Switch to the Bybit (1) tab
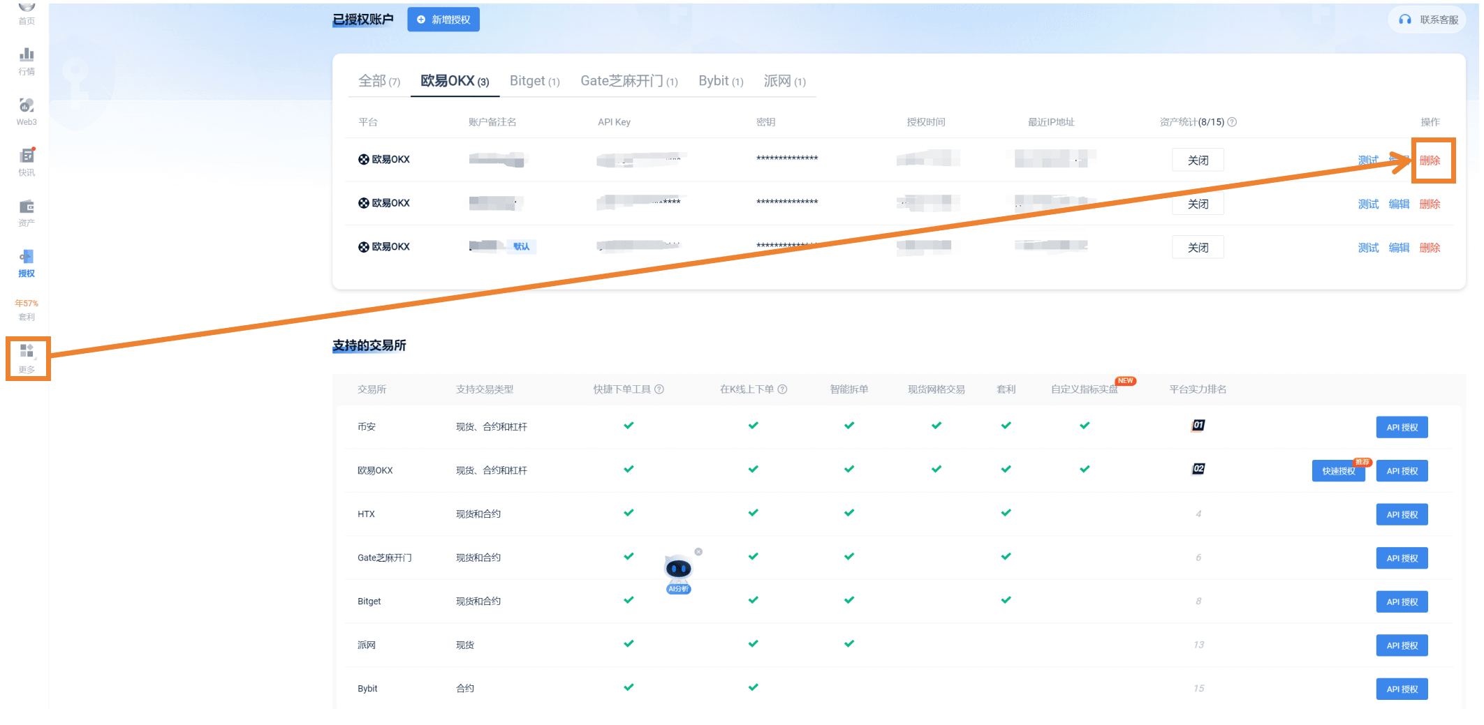Screen dimensions: 1484x725 pyautogui.click(x=721, y=81)
